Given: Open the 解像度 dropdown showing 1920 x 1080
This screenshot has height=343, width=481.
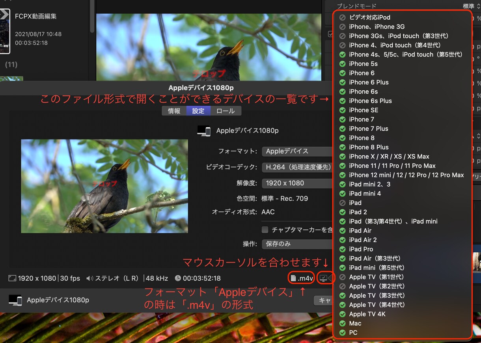Looking at the screenshot, I should (297, 183).
